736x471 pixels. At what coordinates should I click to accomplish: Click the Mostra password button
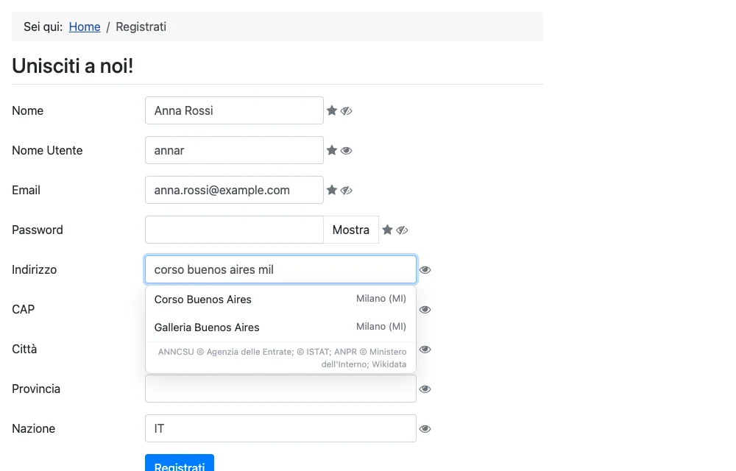[x=351, y=230]
